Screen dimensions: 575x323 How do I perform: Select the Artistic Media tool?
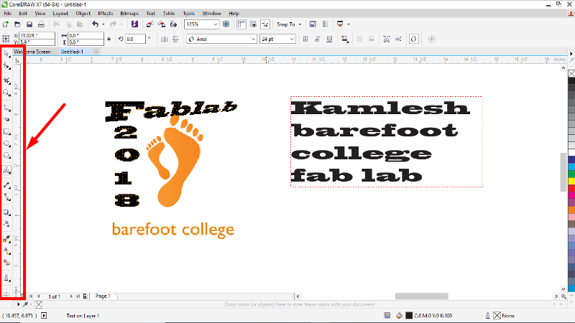(x=6, y=119)
